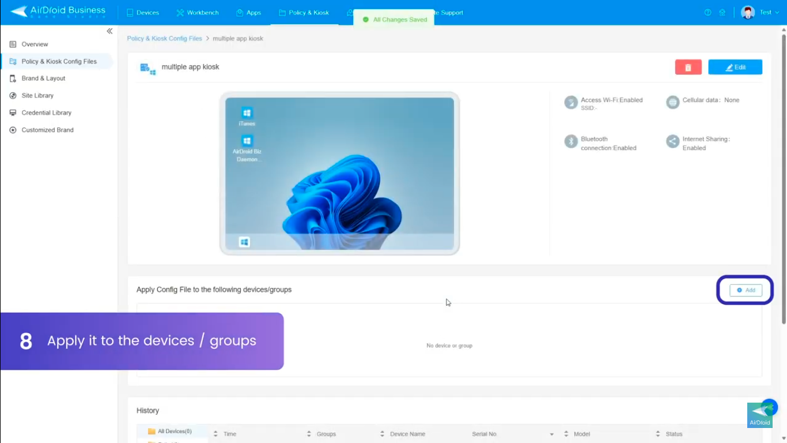This screenshot has height=443, width=787.
Task: Open the Devices top menu
Action: click(x=142, y=13)
